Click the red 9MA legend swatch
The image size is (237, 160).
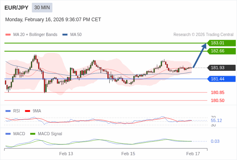27,111
